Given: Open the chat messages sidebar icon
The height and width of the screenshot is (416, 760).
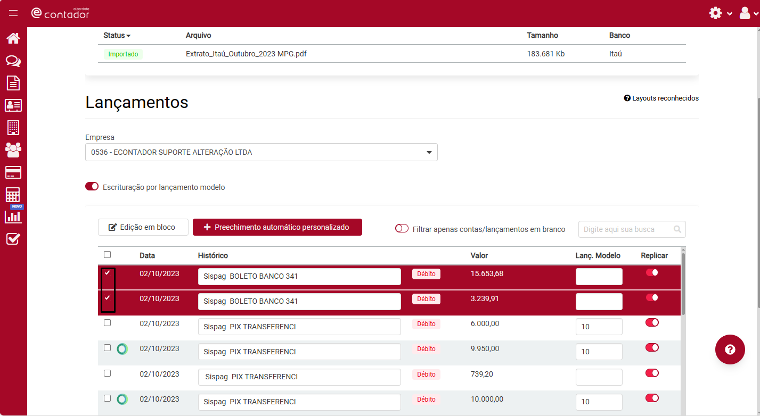Looking at the screenshot, I should [13, 61].
